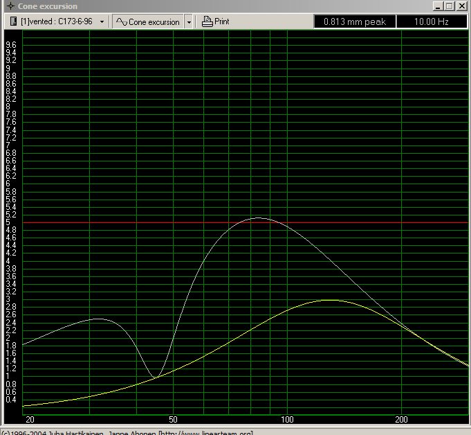Click the 200 label on frequency axis
Screen dimensions: 471x435
click(401, 419)
